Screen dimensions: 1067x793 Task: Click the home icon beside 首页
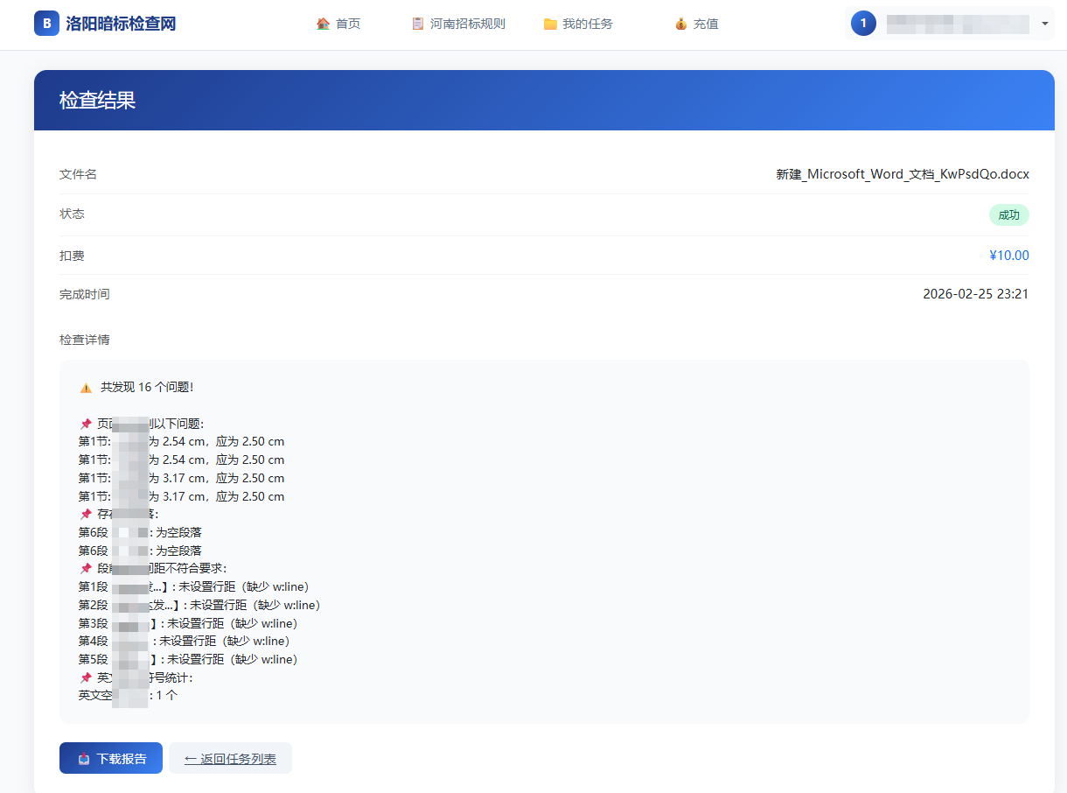coord(323,24)
